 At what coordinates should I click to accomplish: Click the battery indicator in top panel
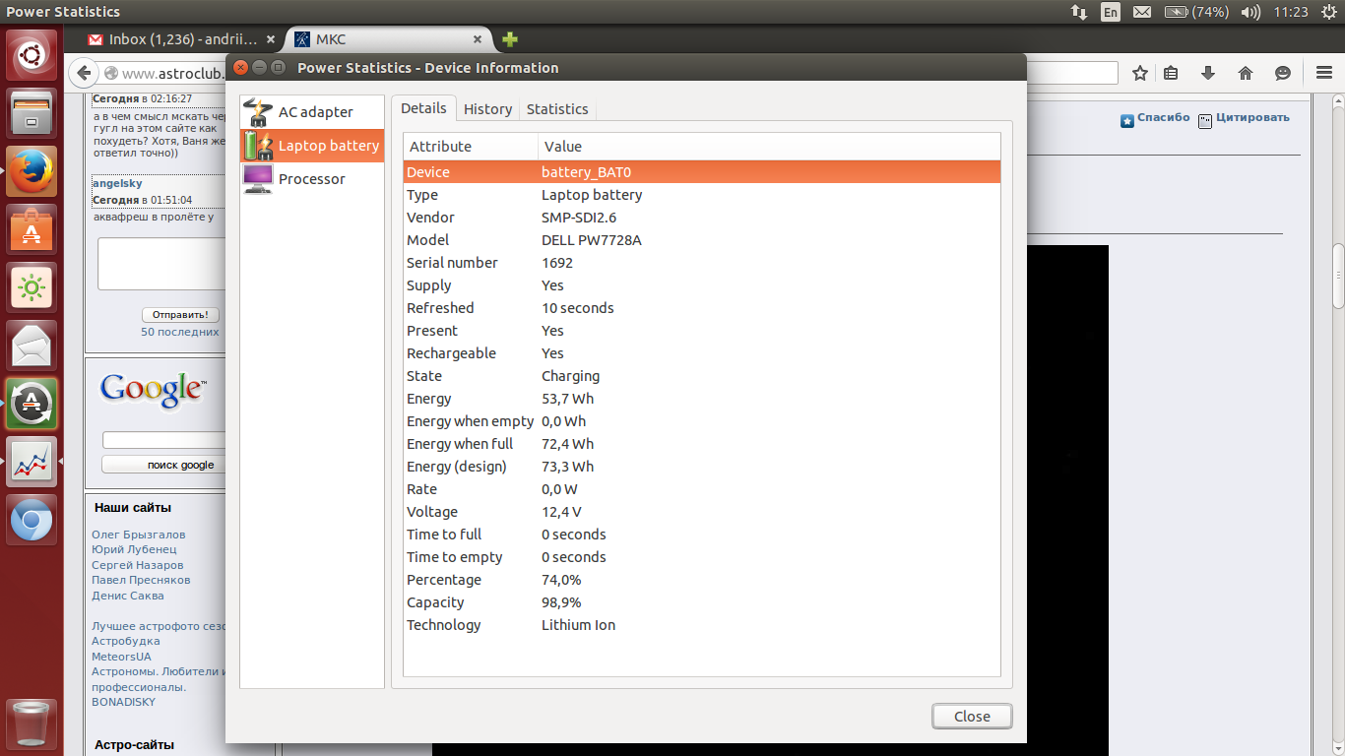(1195, 12)
